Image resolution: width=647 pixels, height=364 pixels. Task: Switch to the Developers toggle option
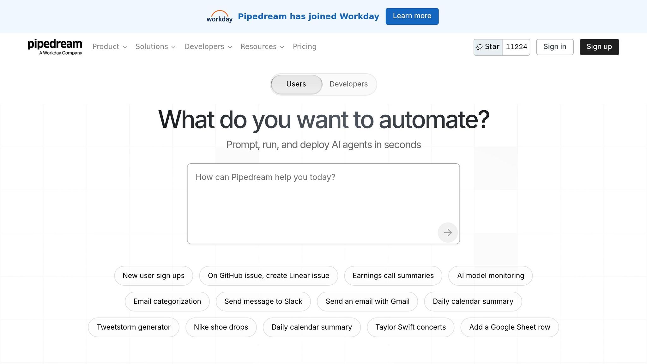coord(348,84)
